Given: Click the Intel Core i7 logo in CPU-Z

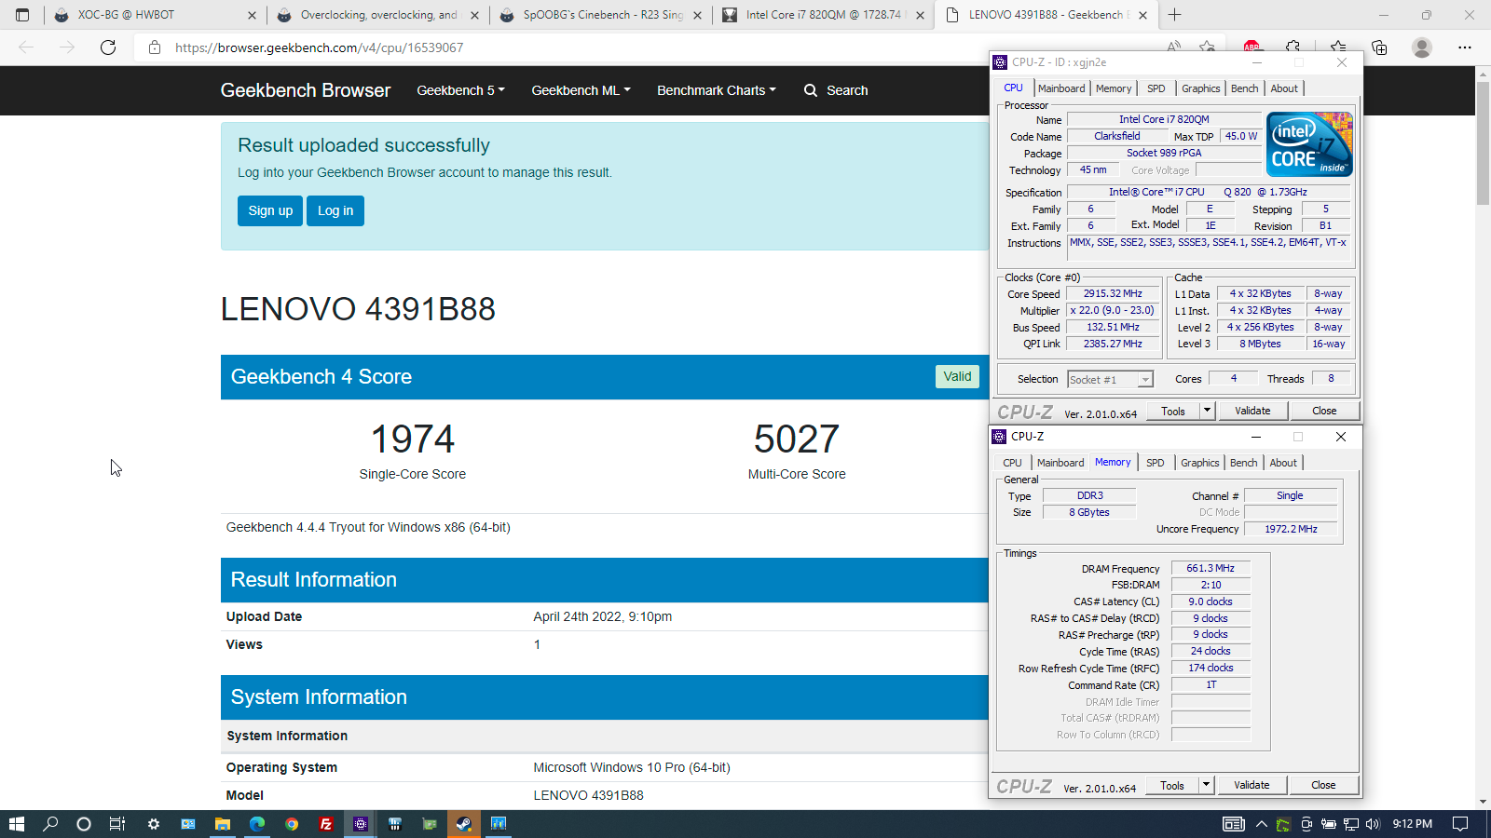Looking at the screenshot, I should [1311, 144].
